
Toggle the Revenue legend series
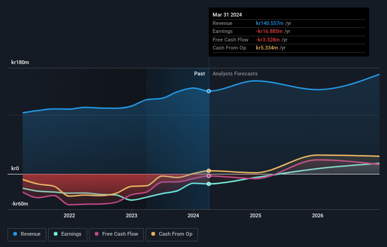[x=27, y=234]
